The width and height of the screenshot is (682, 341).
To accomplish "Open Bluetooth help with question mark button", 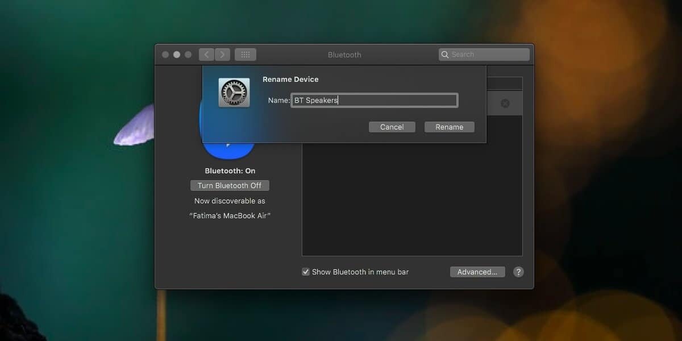I will [x=518, y=272].
